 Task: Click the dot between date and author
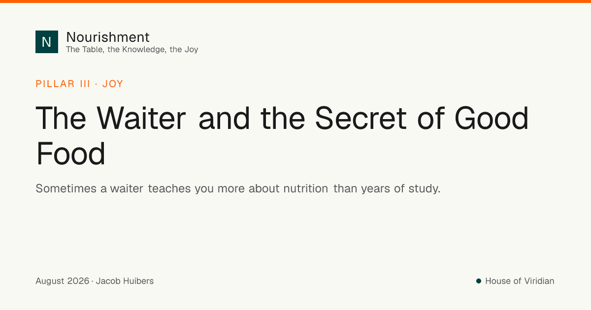coord(93,281)
